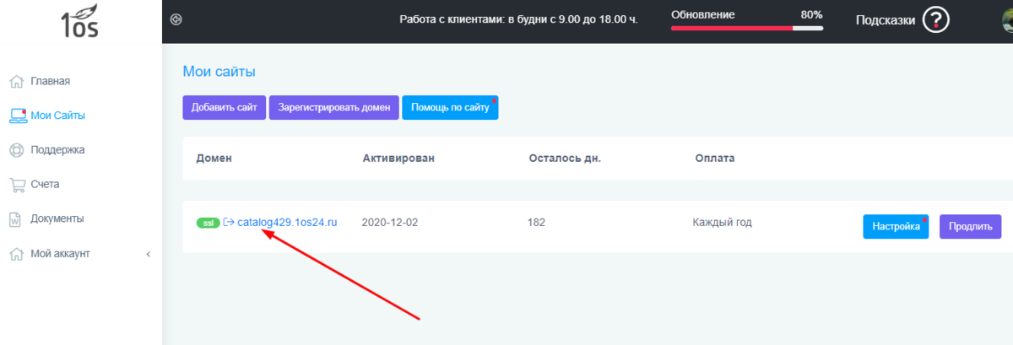Screen dimensions: 1013x345
Task: Click the login arrow icon before catalog429
Action: click(x=228, y=223)
